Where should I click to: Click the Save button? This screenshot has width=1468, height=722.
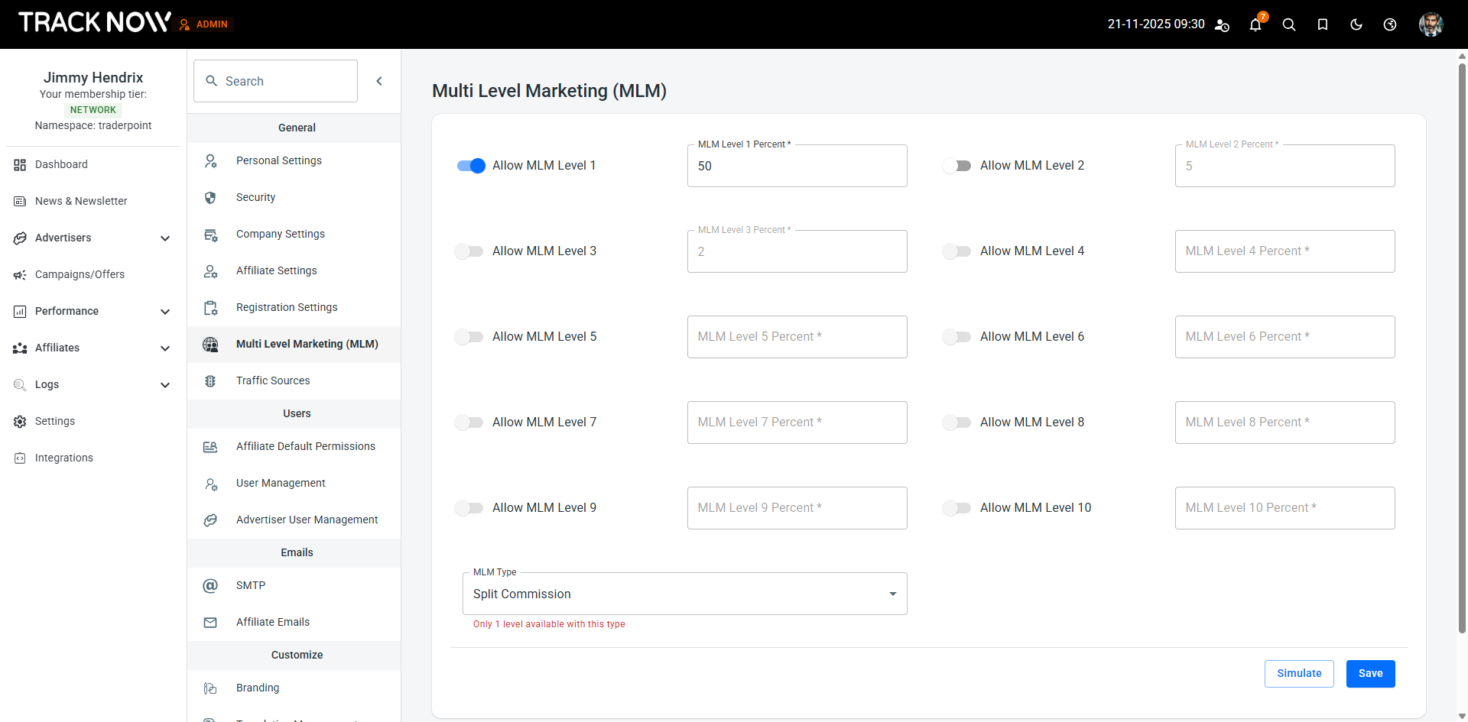tap(1370, 673)
